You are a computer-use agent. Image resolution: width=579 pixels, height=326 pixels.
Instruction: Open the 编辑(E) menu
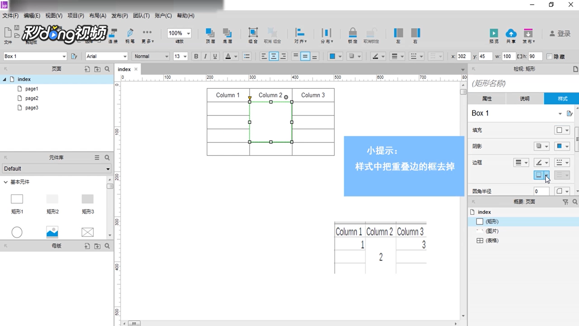(x=32, y=16)
